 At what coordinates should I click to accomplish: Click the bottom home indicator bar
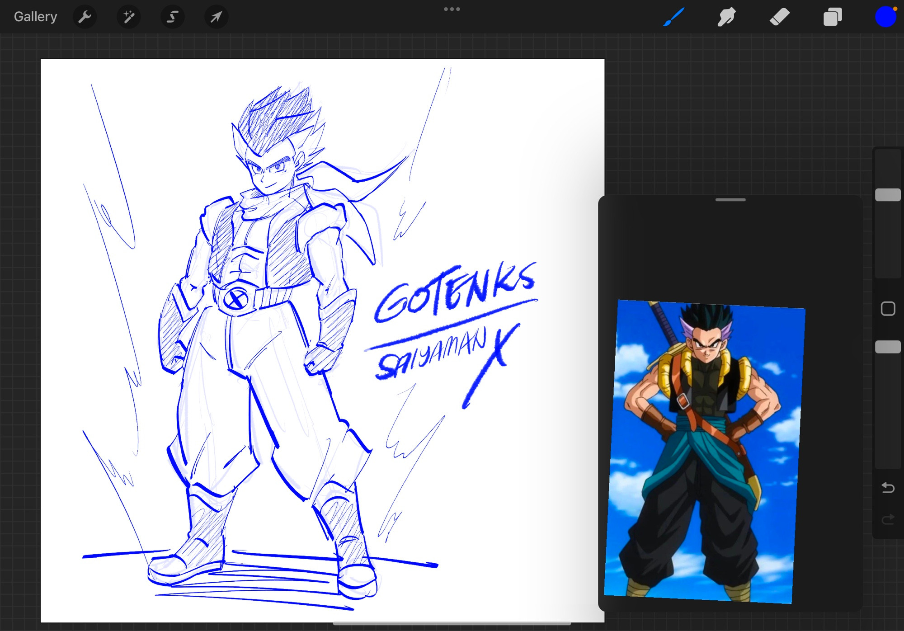452,624
